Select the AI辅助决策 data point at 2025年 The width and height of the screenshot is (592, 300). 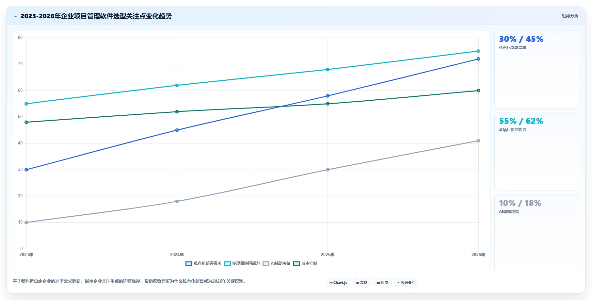coord(328,170)
